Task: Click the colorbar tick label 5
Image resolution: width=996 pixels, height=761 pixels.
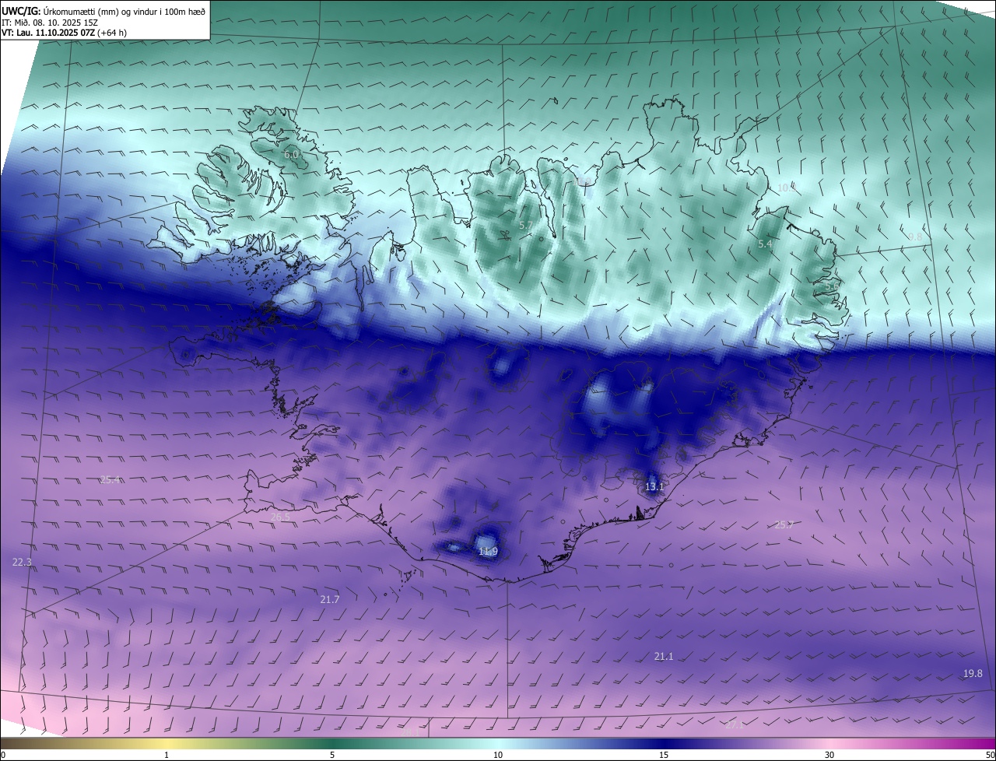Action: (332, 756)
